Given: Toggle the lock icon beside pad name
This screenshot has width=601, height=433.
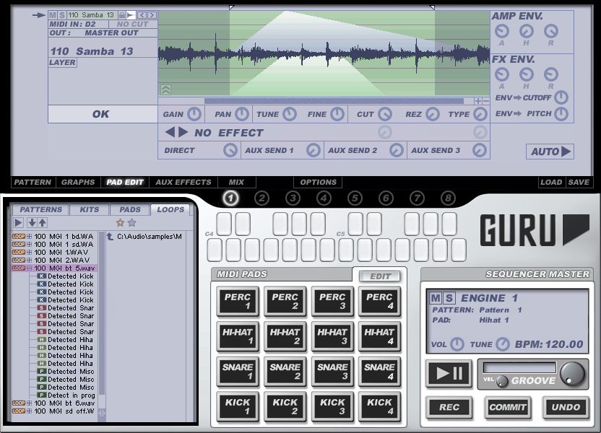Looking at the screenshot, I should click(x=122, y=15).
